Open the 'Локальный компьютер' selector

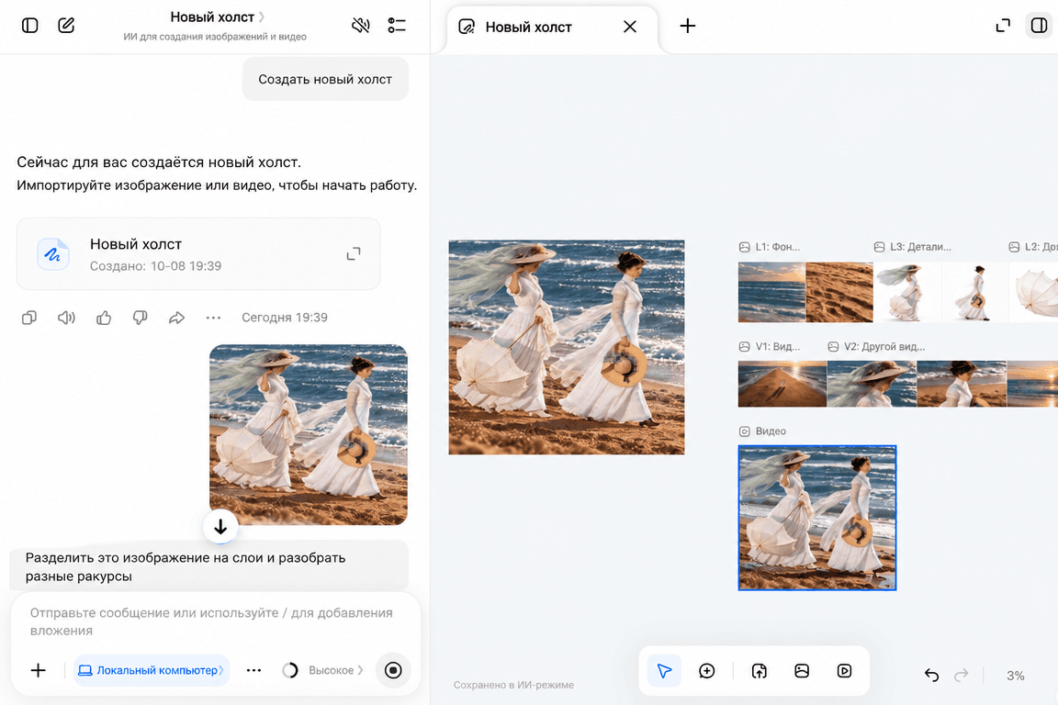[152, 670]
